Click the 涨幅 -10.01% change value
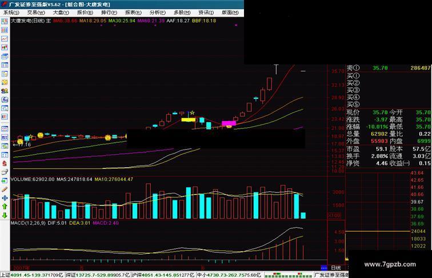The width and height of the screenshot is (432, 278). pos(377,127)
